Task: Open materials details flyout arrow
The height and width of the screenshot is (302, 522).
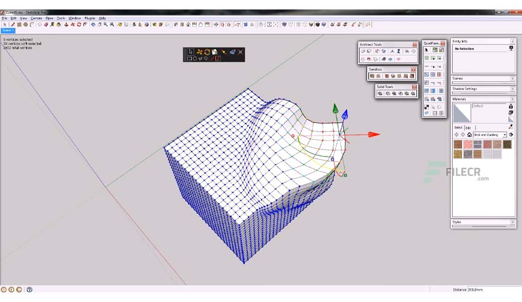Action: point(511,135)
